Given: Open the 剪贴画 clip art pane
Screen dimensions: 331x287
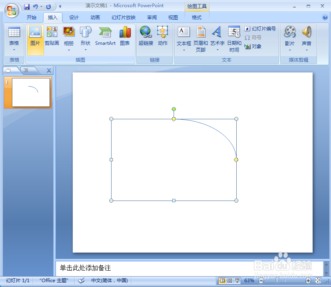Looking at the screenshot, I should pos(52,36).
